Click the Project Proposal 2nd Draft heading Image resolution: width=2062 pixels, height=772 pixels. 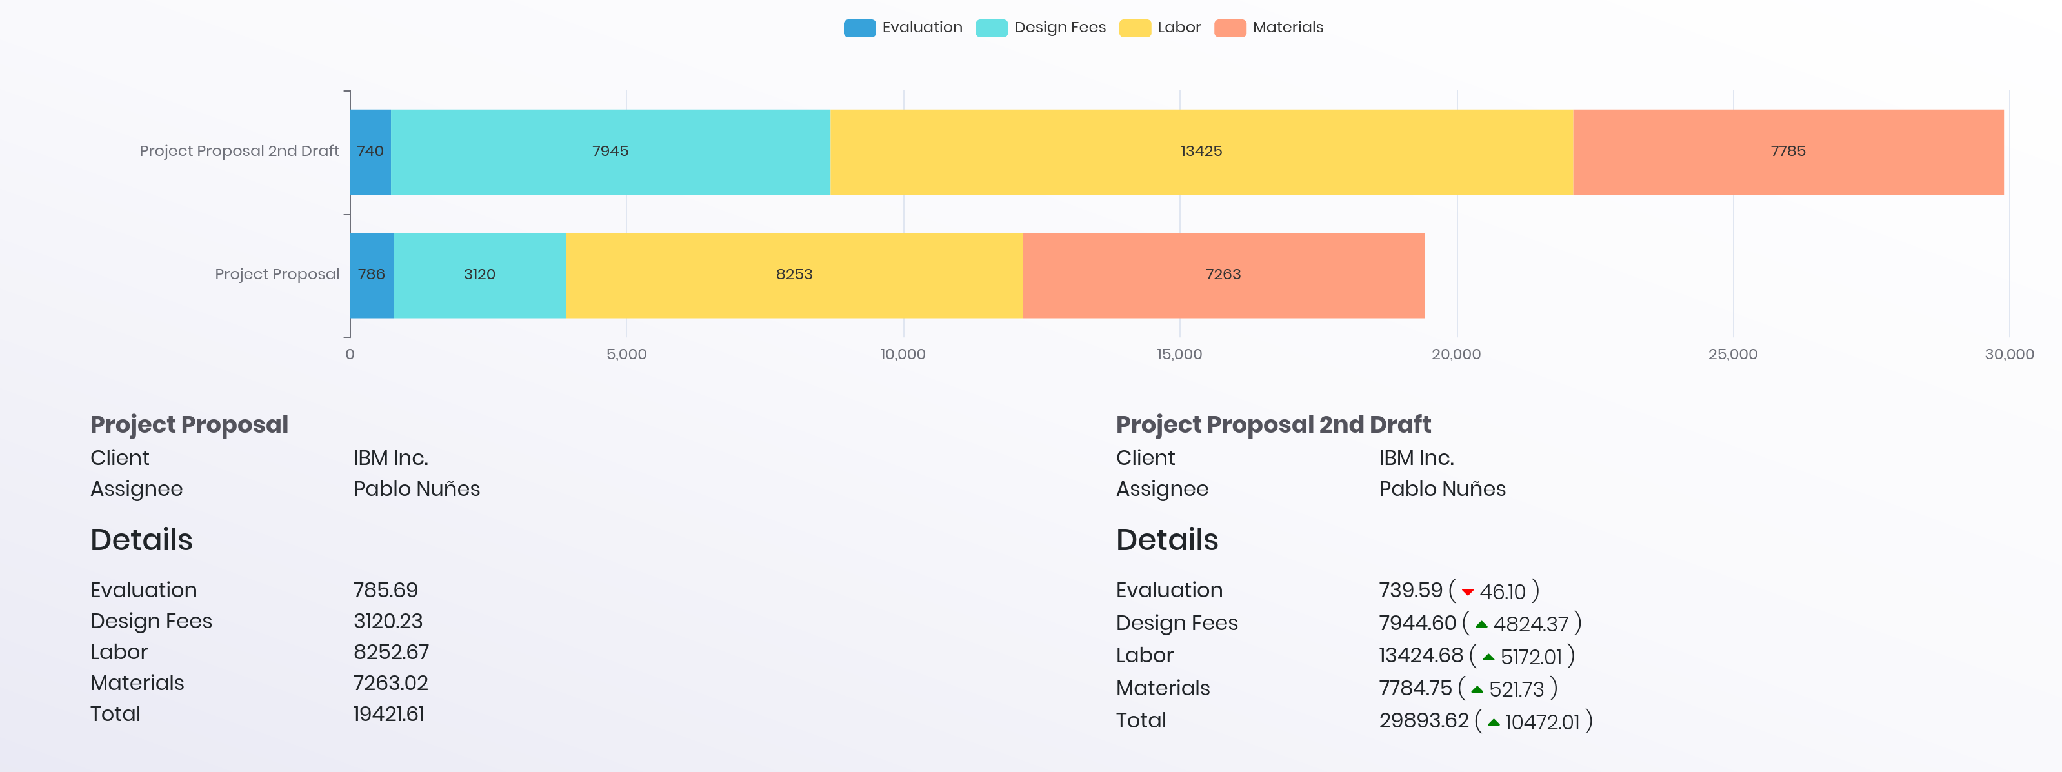pyautogui.click(x=1273, y=424)
